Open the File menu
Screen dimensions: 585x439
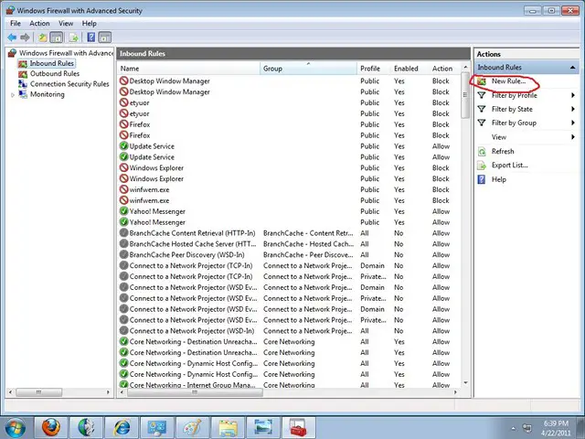tap(16, 23)
